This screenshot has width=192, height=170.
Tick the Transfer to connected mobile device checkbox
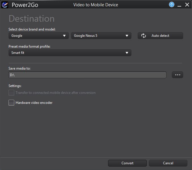click(x=11, y=93)
